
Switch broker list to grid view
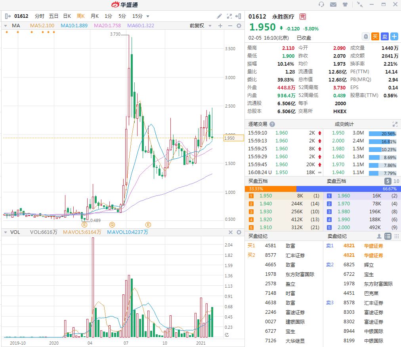396,236
